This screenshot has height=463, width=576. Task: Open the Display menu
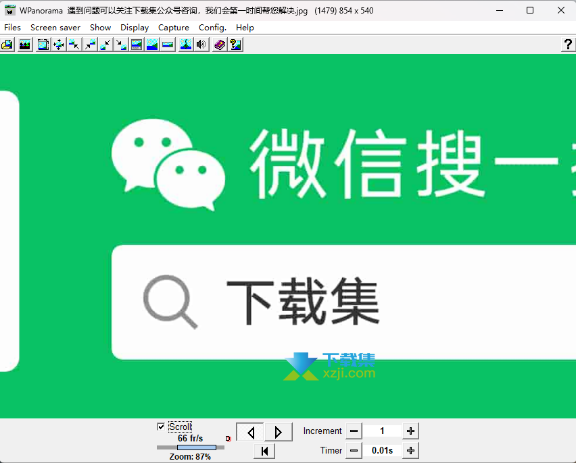point(135,28)
